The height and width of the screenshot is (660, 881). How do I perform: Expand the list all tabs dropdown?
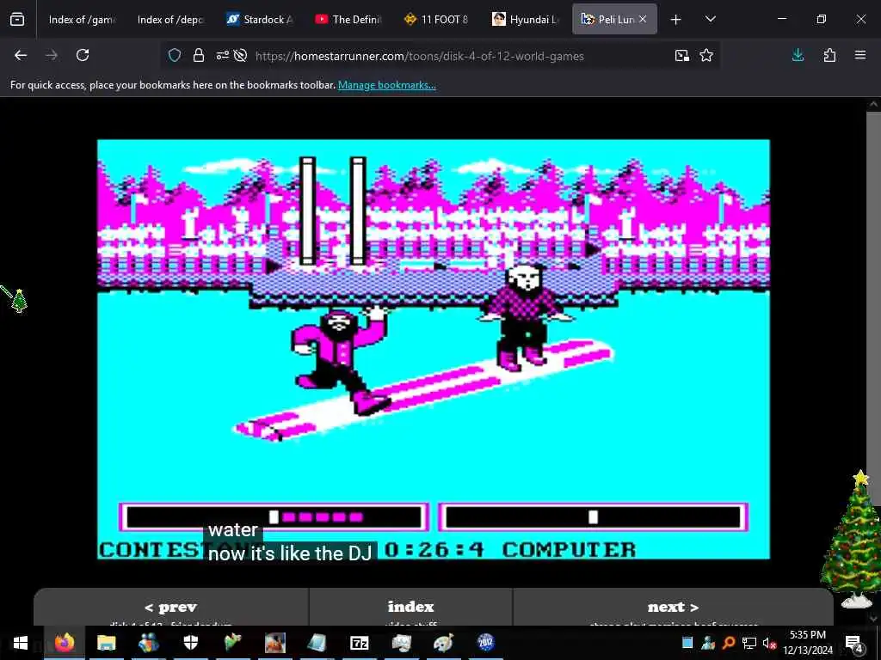710,19
